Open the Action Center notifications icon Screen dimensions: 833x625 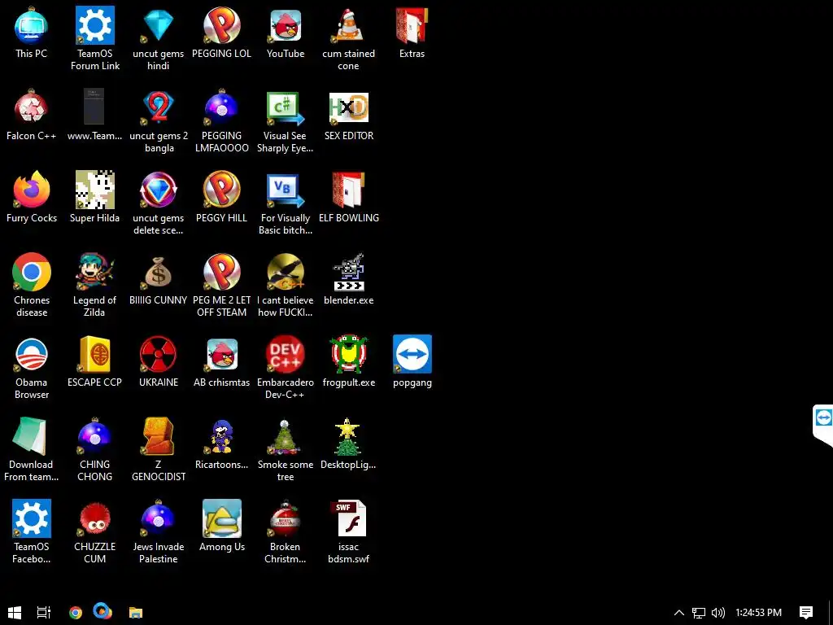click(806, 612)
